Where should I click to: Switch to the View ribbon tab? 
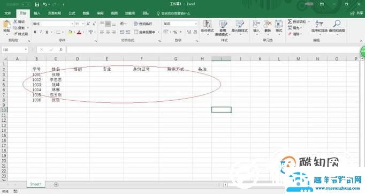(x=115, y=13)
